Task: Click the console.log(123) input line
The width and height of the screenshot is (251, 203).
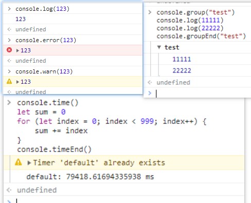Action: 43,9
